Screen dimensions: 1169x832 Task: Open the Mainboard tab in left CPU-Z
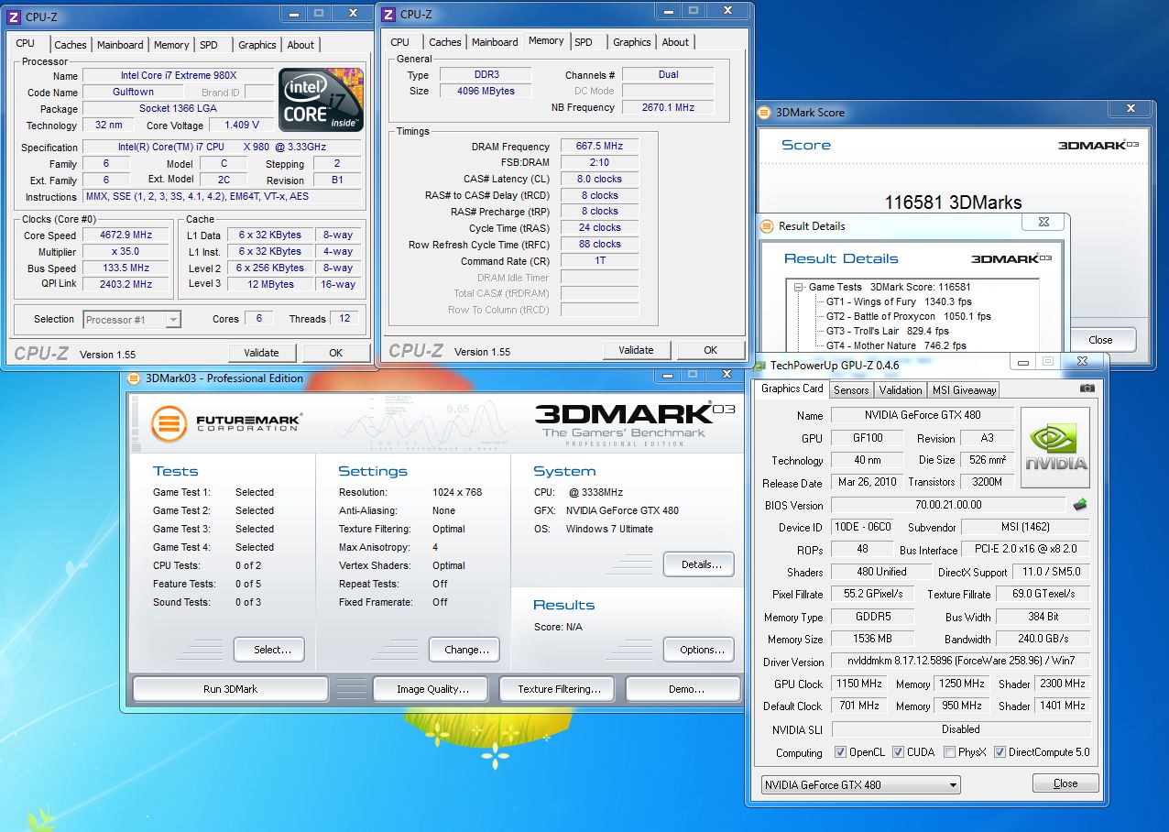click(120, 44)
